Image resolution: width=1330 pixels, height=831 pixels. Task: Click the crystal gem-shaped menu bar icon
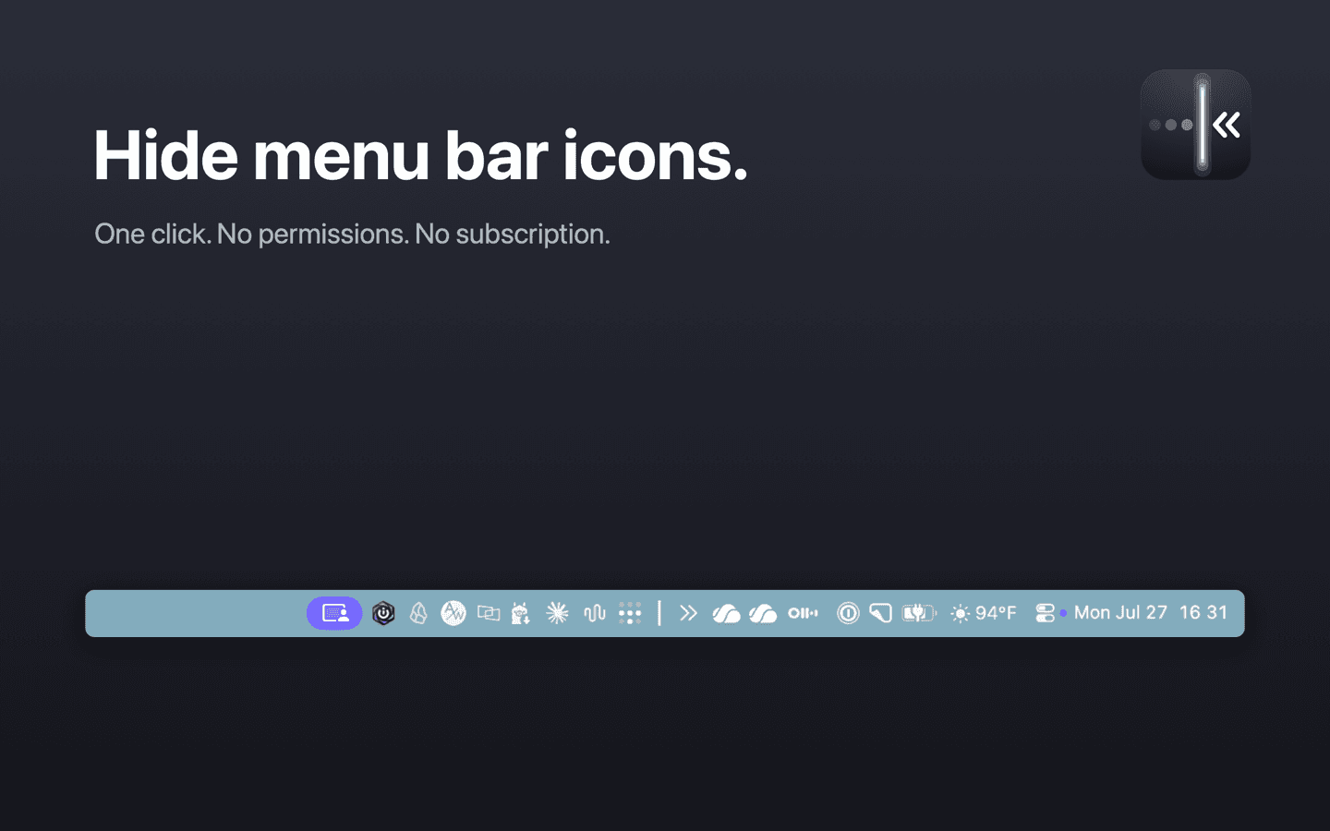pyautogui.click(x=418, y=613)
